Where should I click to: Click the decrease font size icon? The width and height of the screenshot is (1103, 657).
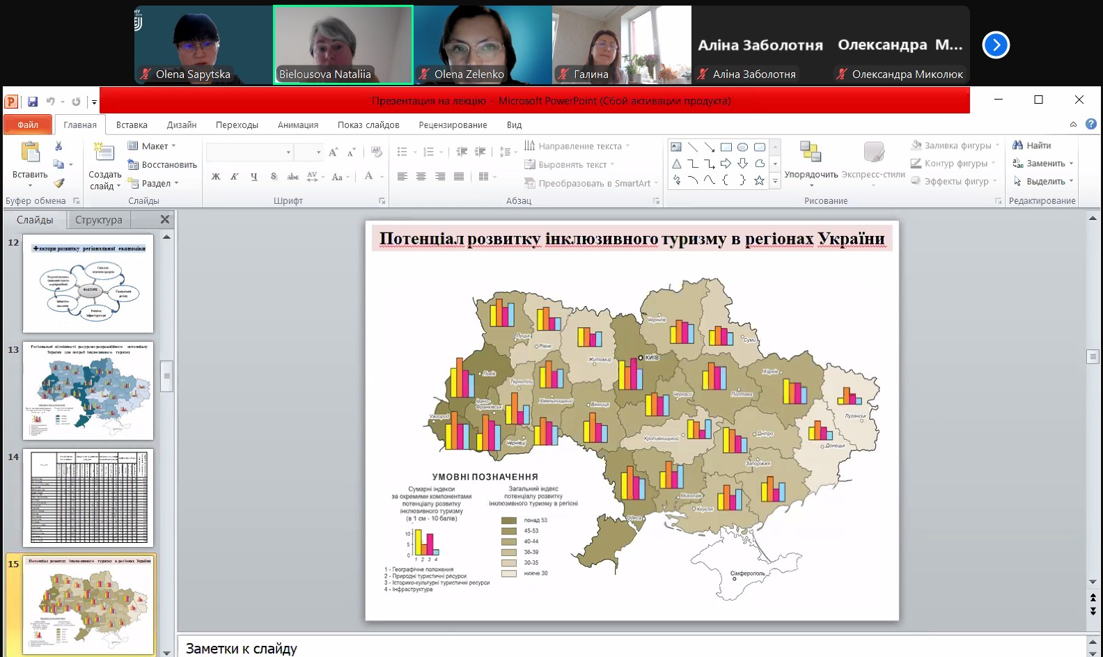tap(352, 152)
